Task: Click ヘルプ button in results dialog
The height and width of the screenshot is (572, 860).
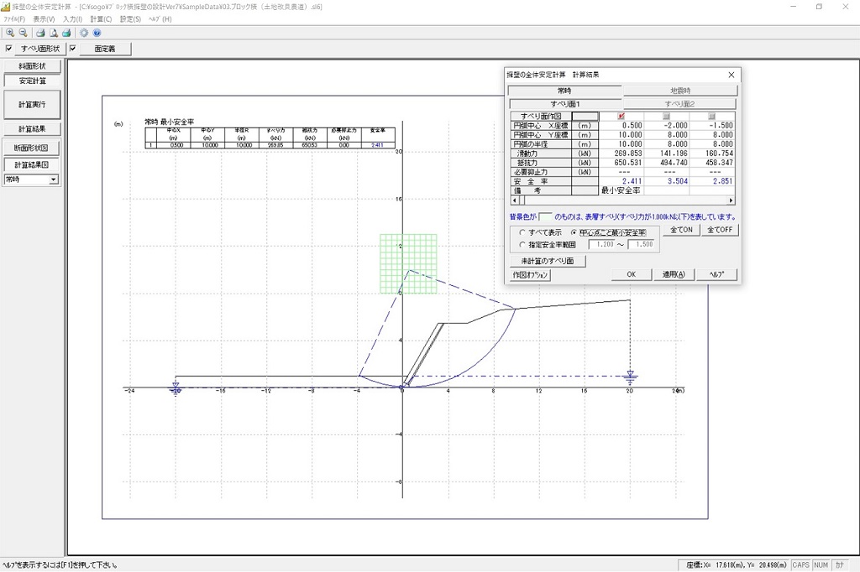Action: click(717, 274)
